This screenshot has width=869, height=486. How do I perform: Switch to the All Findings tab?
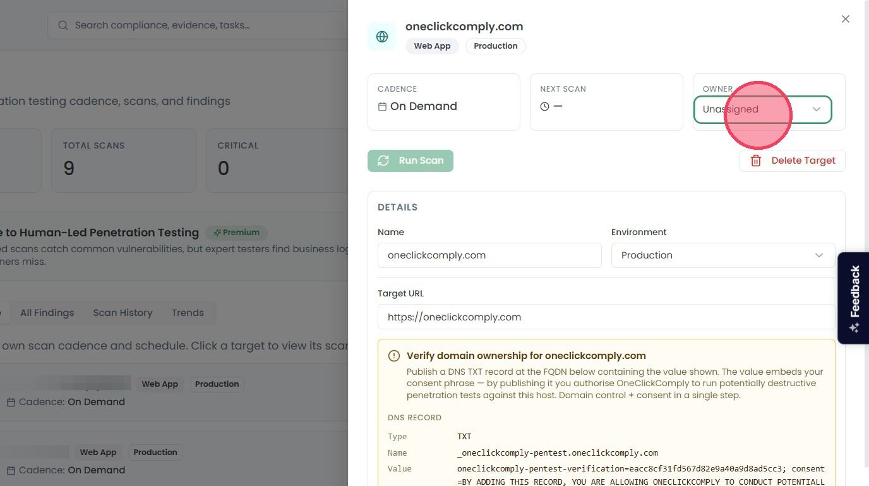tap(47, 313)
